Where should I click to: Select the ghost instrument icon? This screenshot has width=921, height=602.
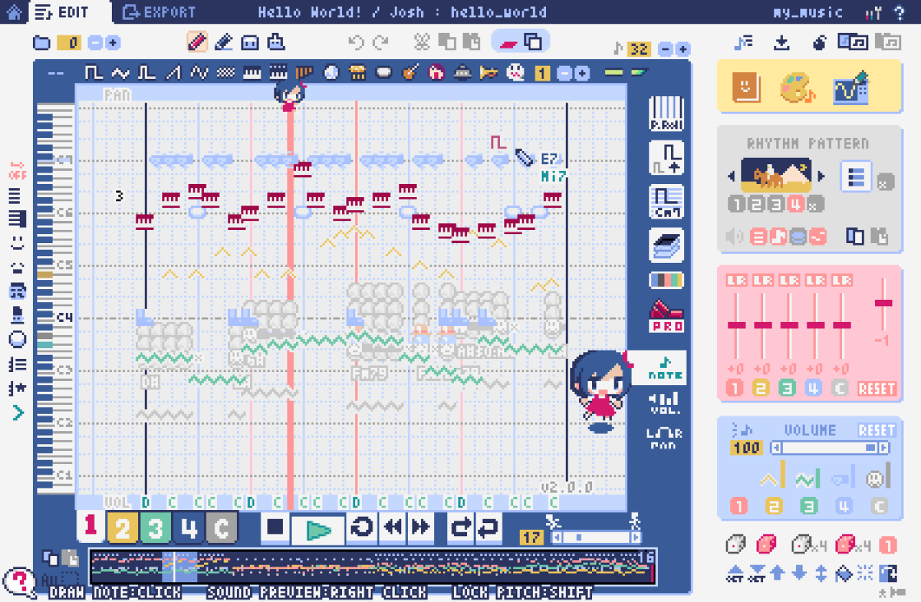515,72
